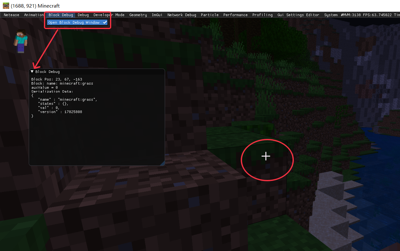Screen dimensions: 400x251
Task: Click the '"val" : 0,' line
Action: pyautogui.click(x=49, y=108)
